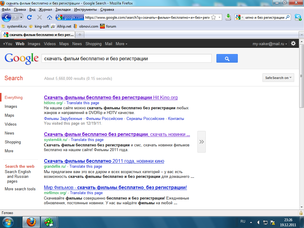
Task: Open the Правка menu
Action: (x=20, y=9)
